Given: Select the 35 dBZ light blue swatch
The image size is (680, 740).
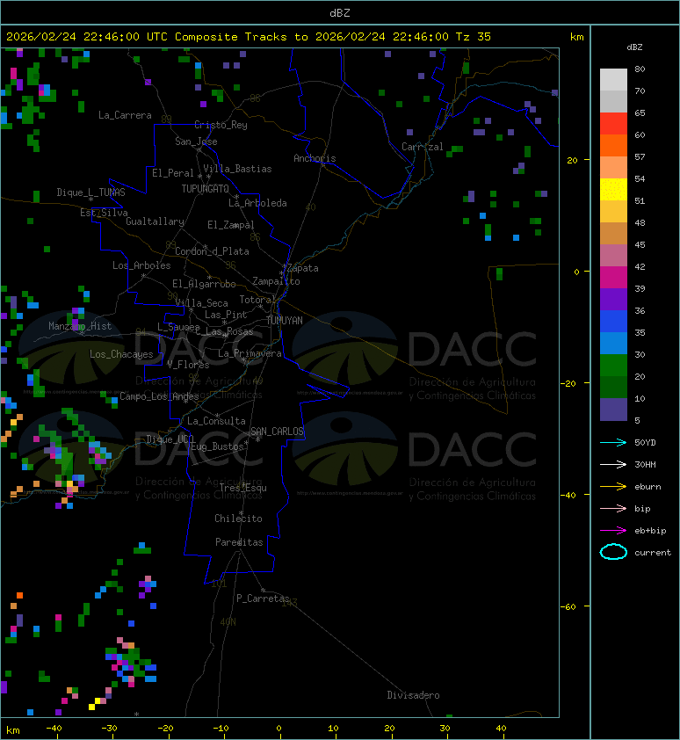Looking at the screenshot, I should point(613,343).
